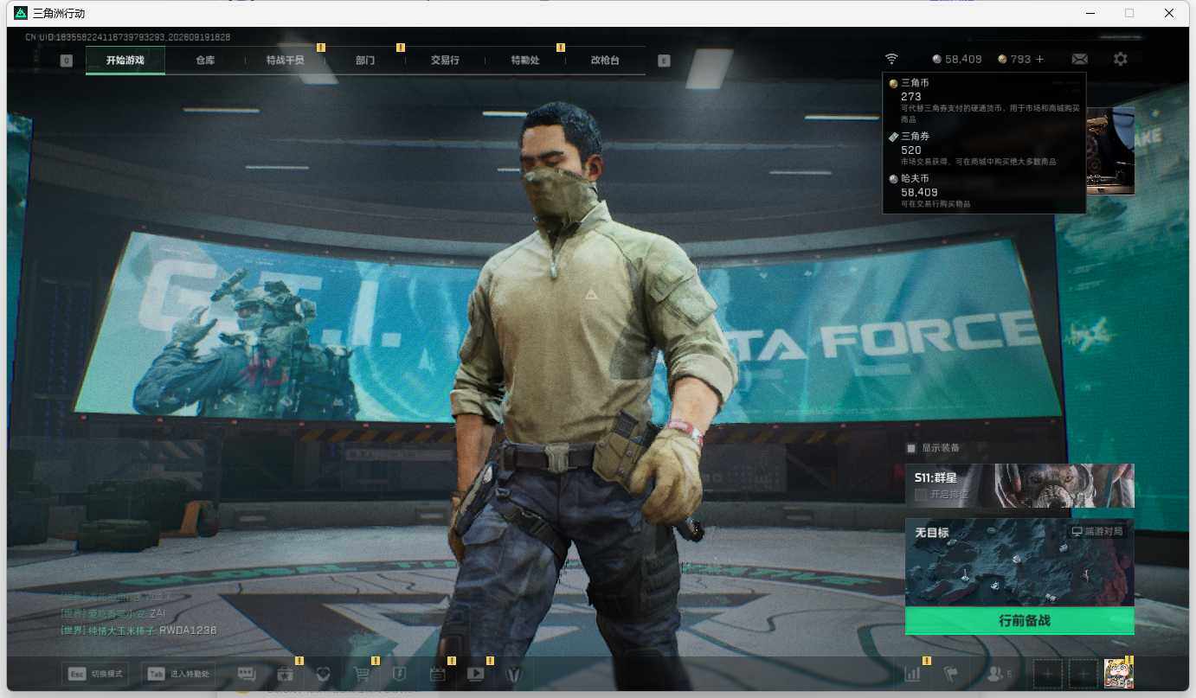Click the CN UID text at top left
The image size is (1196, 698).
(127, 37)
